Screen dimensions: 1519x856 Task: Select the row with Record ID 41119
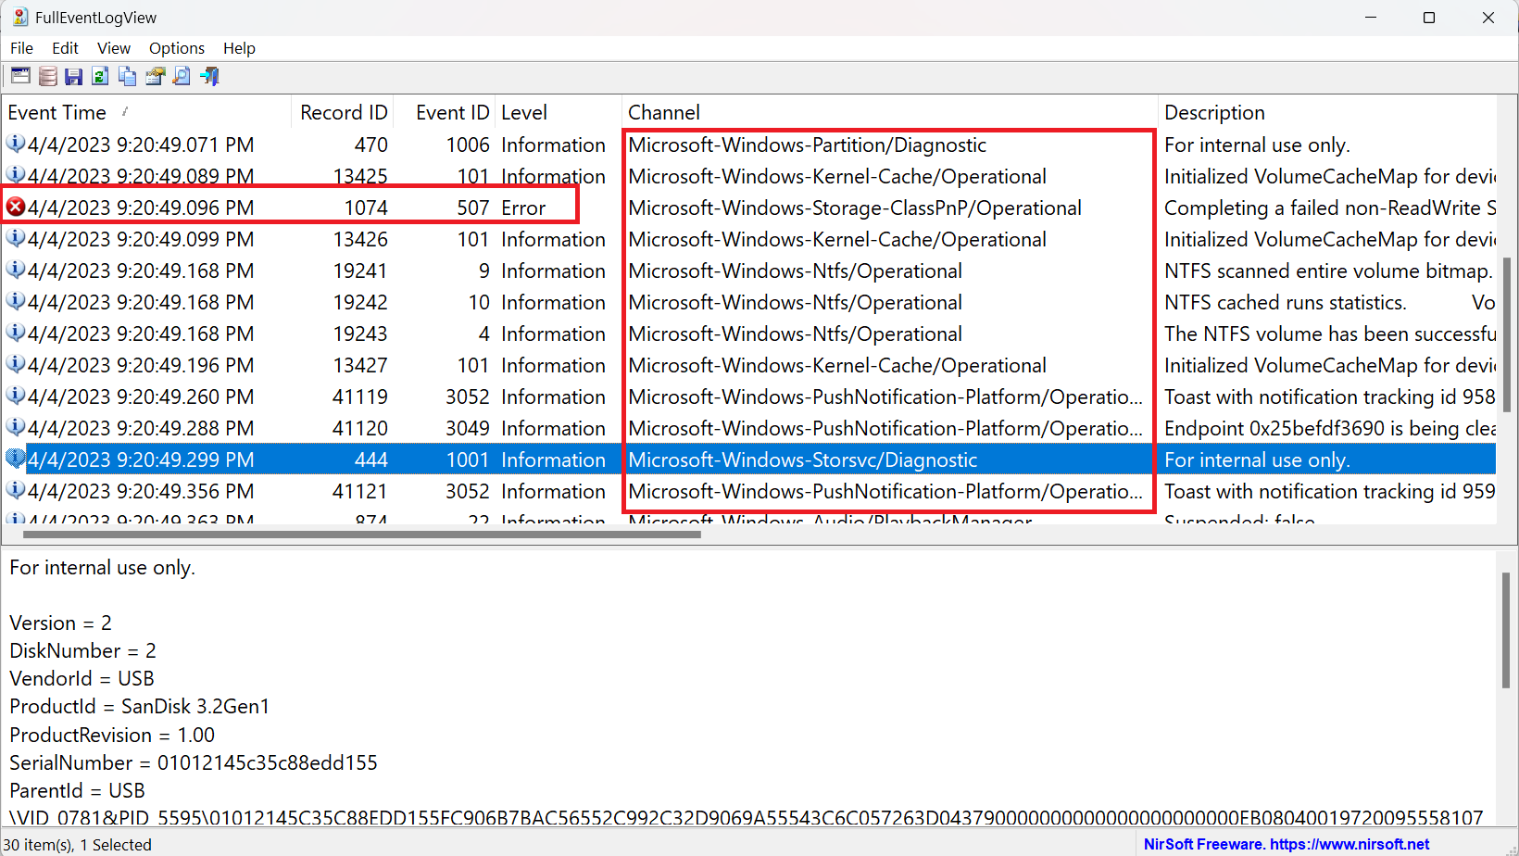click(749, 397)
